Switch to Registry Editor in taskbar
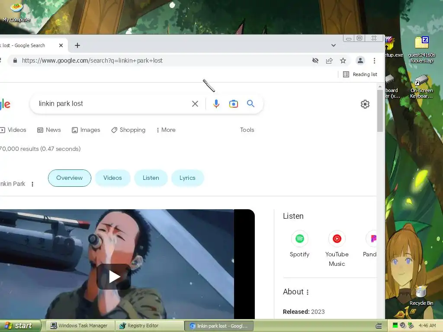This screenshot has height=332, width=443. tap(149, 326)
